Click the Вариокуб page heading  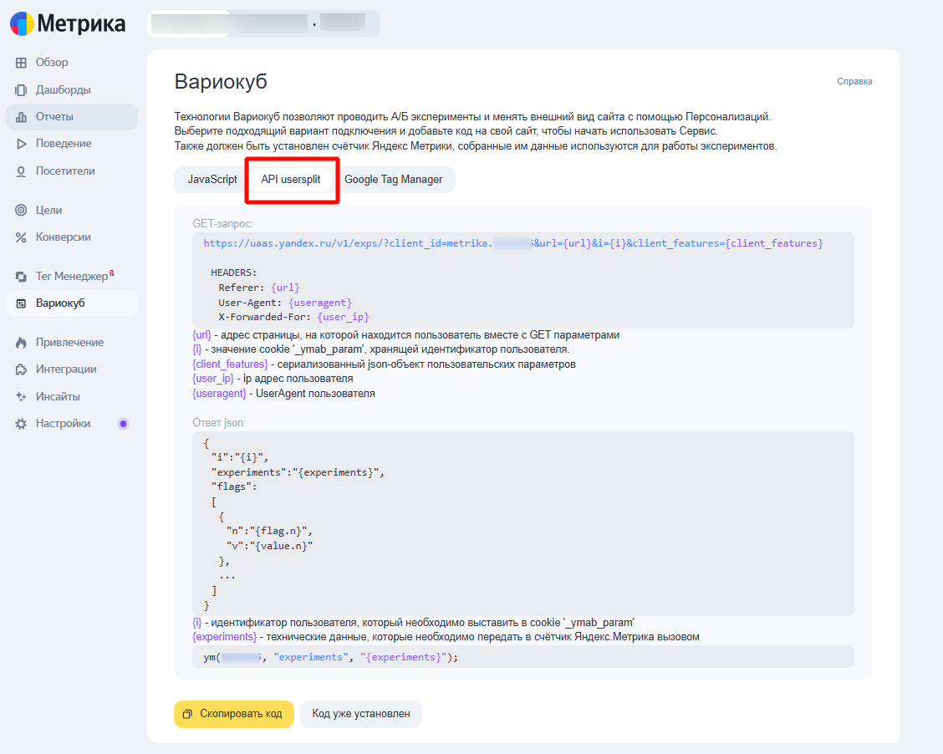tap(221, 81)
